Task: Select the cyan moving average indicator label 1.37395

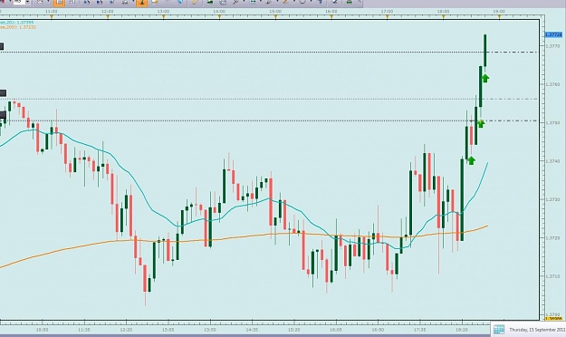Action: [16, 23]
